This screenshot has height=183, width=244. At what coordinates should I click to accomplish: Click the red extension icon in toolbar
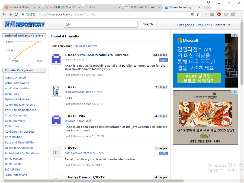(219, 14)
